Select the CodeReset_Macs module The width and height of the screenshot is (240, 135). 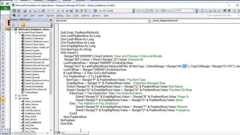pos(33,113)
